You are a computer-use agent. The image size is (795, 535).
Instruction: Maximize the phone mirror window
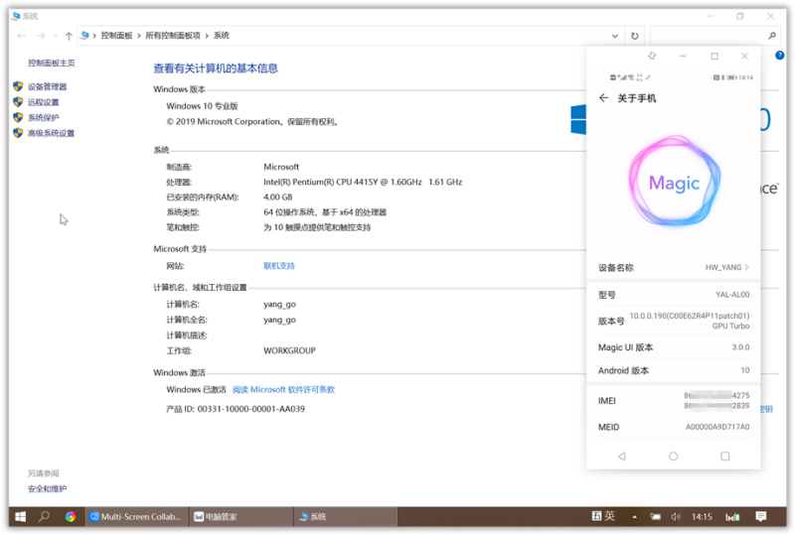point(715,56)
